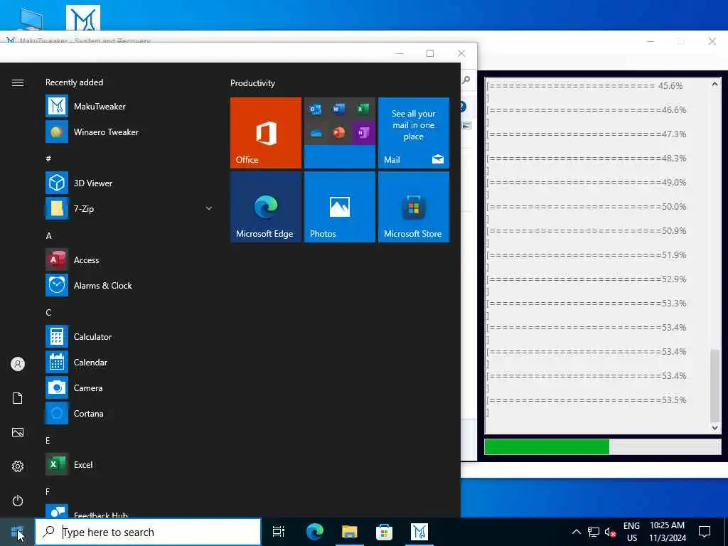Open Task View on the taskbar
This screenshot has height=546, width=728.
coord(279,532)
